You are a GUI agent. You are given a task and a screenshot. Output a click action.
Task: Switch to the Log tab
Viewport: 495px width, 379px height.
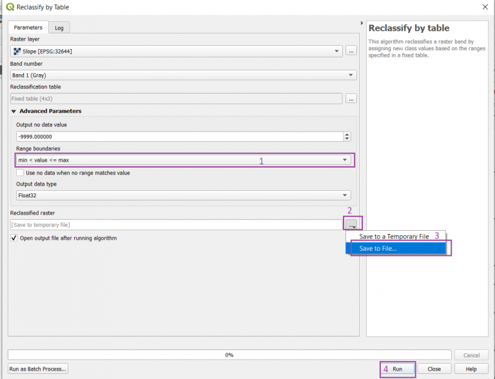click(x=59, y=28)
